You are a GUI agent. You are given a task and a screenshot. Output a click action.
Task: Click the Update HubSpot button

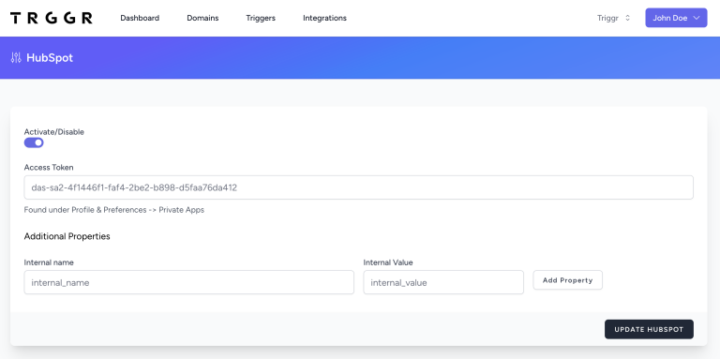(649, 330)
